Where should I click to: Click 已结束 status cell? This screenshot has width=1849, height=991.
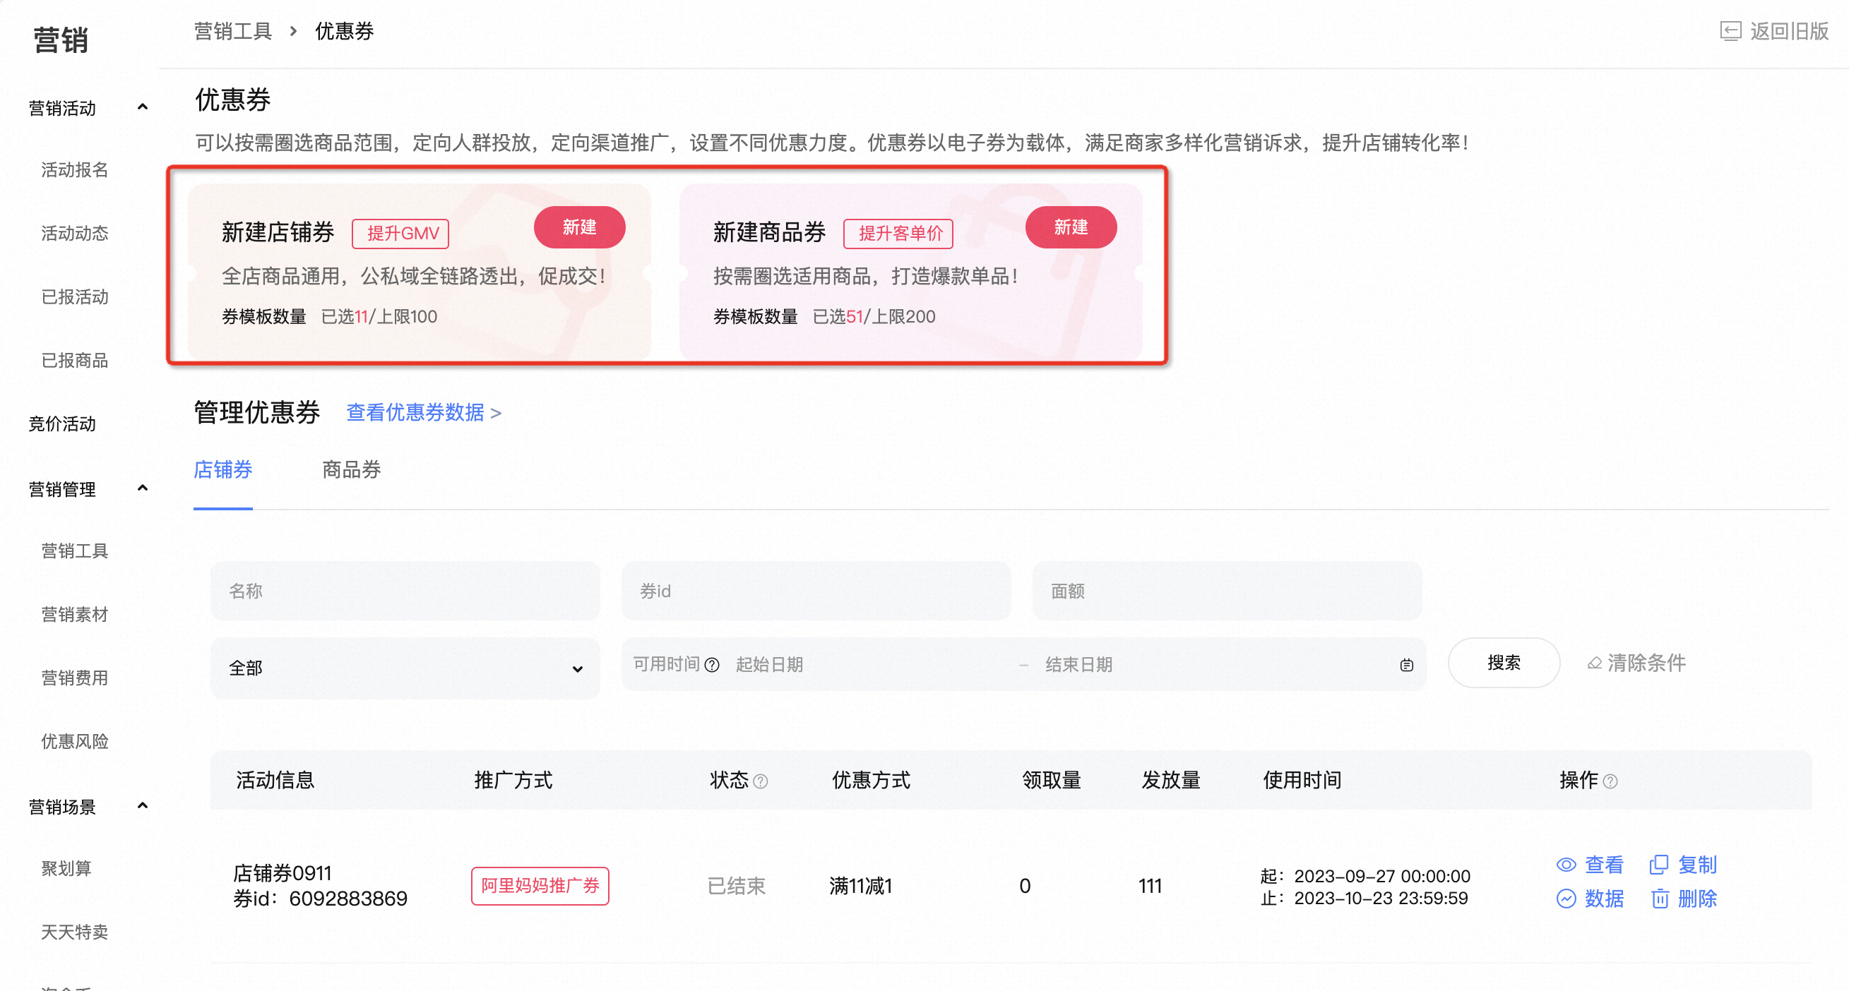point(737,887)
